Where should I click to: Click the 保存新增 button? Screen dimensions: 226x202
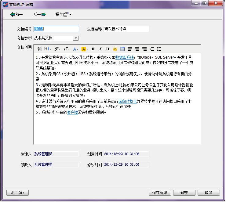click(159, 193)
